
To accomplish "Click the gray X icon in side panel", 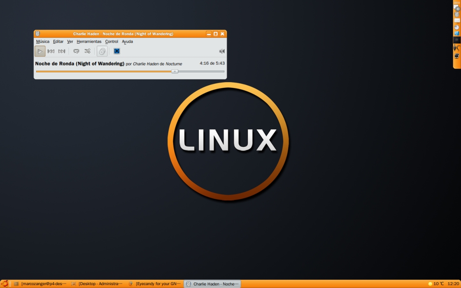I will pyautogui.click(x=457, y=9).
